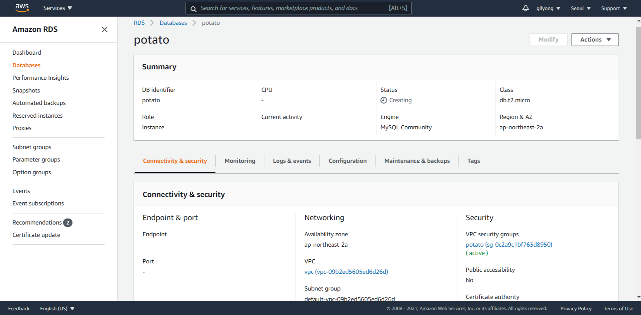Open Recommendations in the sidebar
This screenshot has height=315, width=641.
(x=37, y=223)
